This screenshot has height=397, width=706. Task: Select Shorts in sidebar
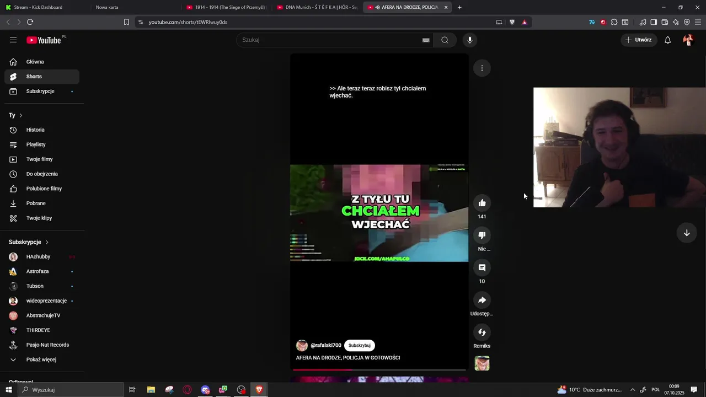[42, 77]
